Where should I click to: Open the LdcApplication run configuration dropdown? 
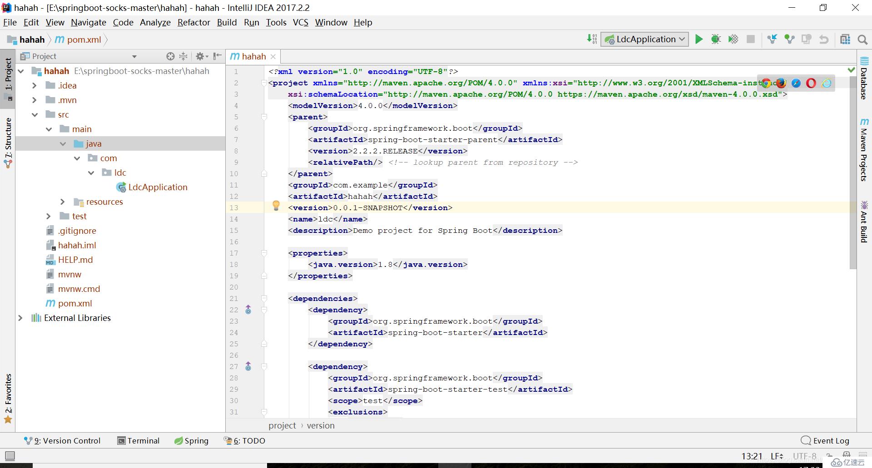pyautogui.click(x=644, y=39)
